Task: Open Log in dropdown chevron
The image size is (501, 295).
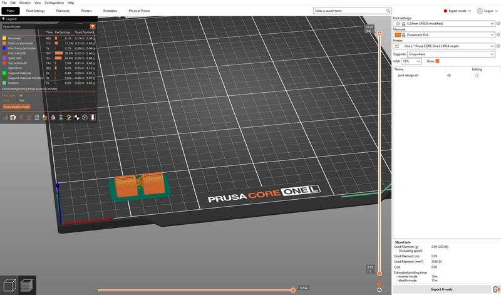Action: click(496, 11)
